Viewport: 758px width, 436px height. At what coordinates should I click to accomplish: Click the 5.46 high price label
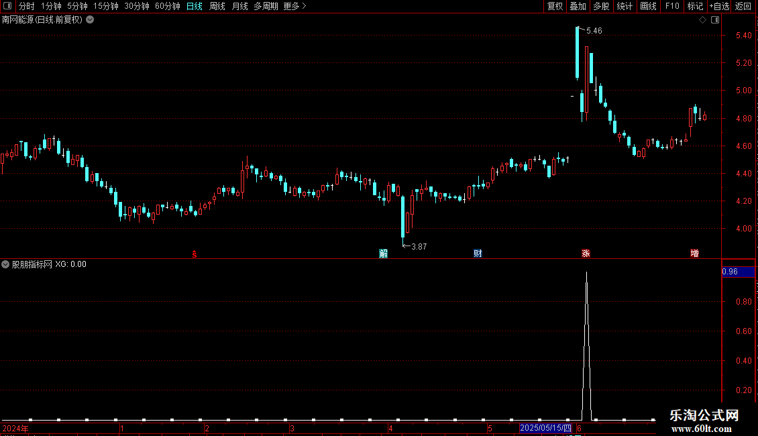coord(594,31)
